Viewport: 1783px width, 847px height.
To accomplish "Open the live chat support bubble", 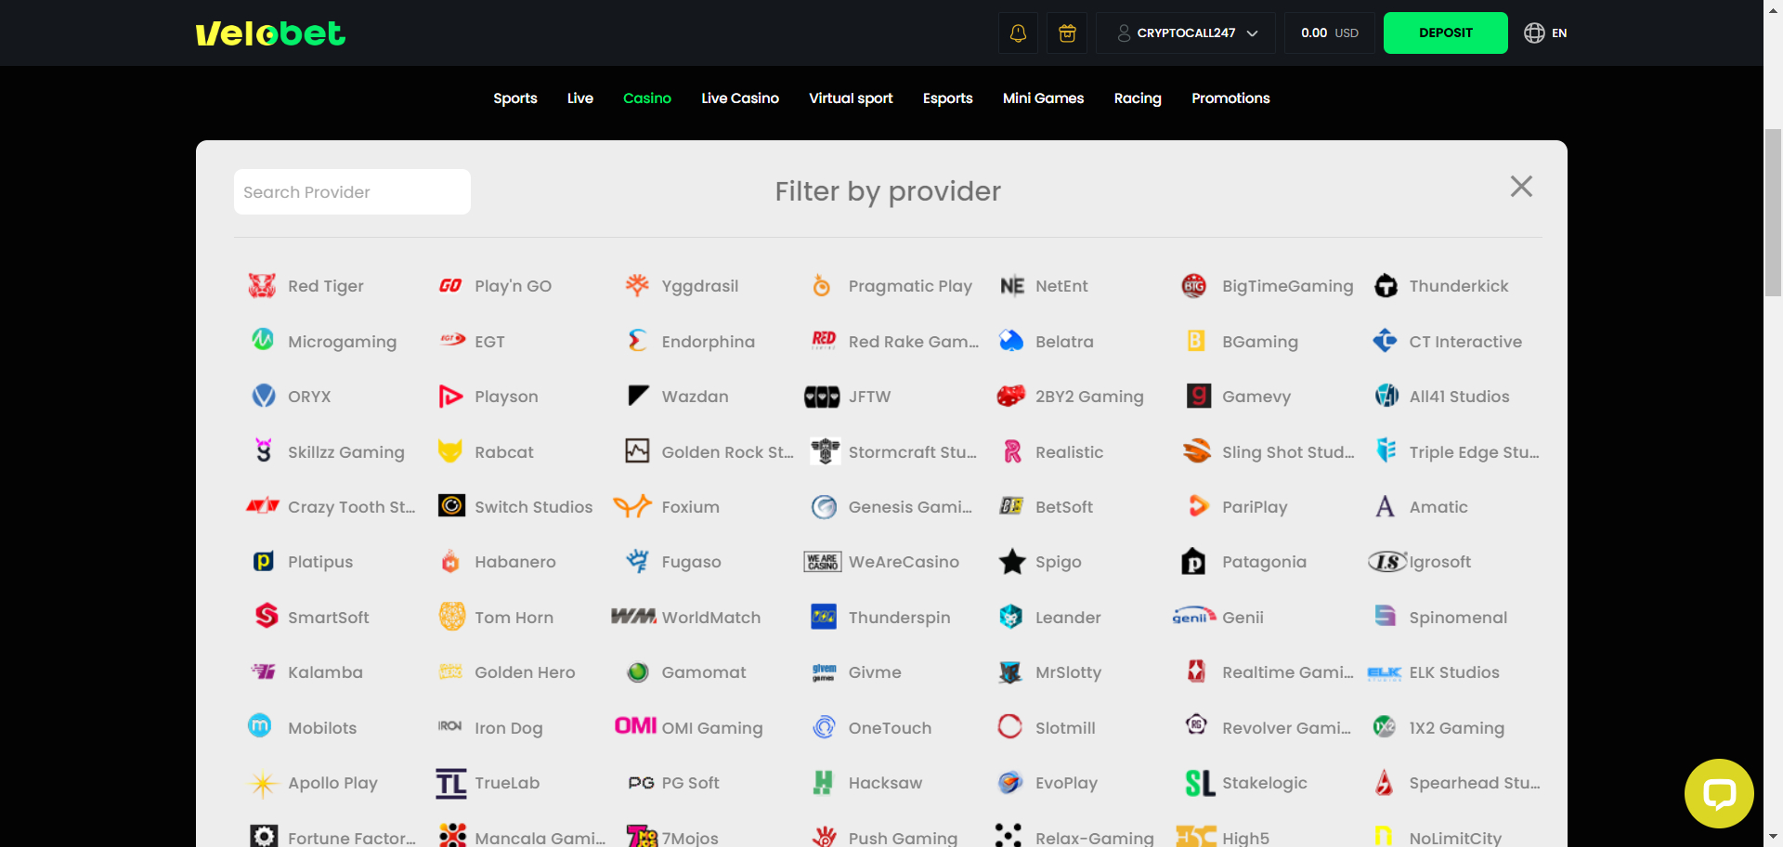I will click(x=1719, y=794).
